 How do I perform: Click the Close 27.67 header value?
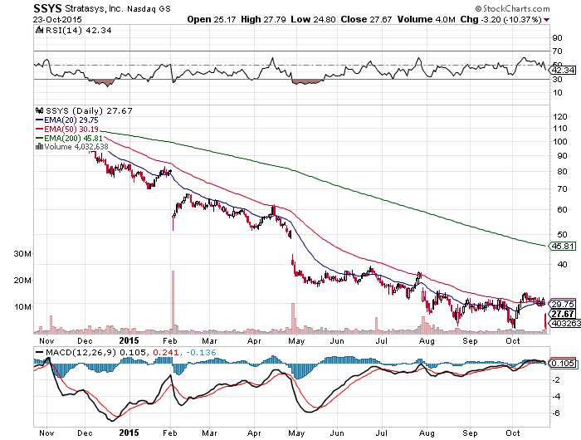coord(366,19)
